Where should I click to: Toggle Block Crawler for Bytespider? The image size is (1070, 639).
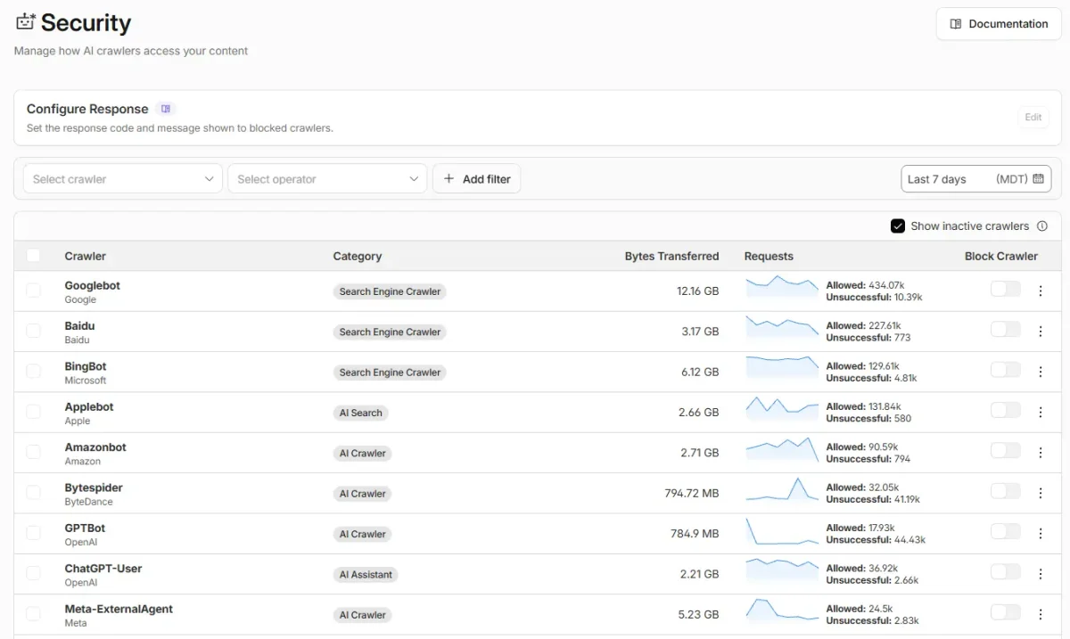pos(1005,491)
